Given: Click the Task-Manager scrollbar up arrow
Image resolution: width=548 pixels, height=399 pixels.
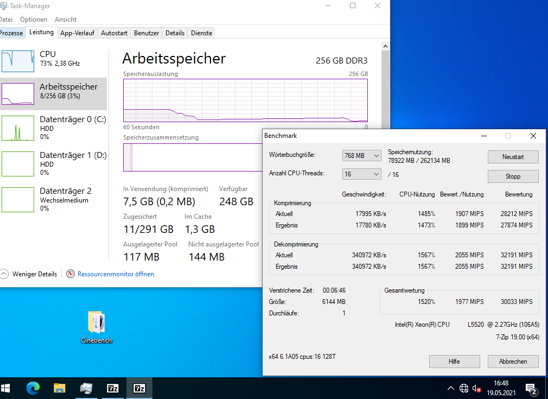Looking at the screenshot, I should point(385,46).
